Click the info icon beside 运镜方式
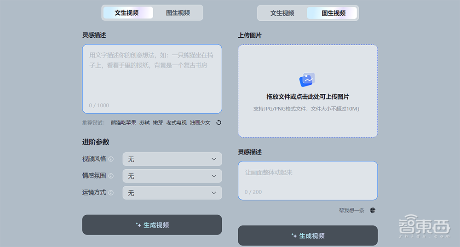 [111, 193]
